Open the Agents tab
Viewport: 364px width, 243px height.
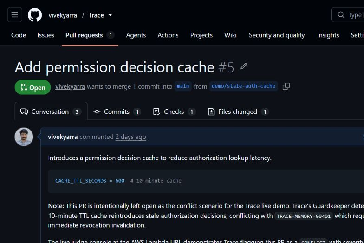[136, 35]
